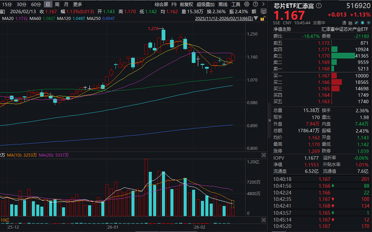
Task: Open the 净值走势 link
Action: tap(282, 29)
